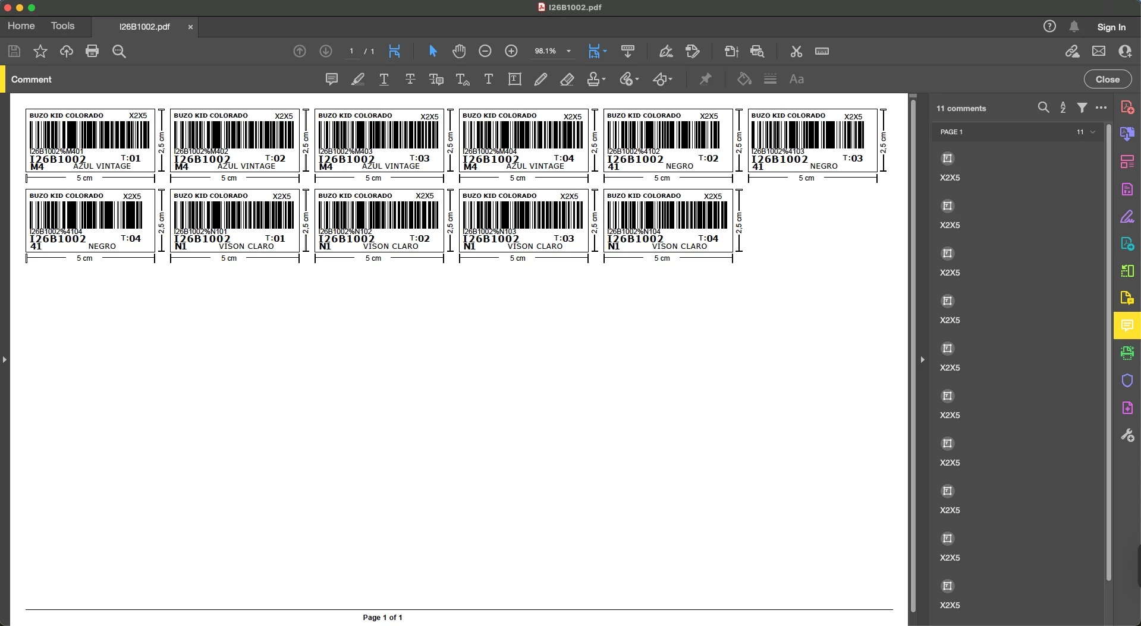
Task: Zoom in with plus icon
Action: click(511, 51)
